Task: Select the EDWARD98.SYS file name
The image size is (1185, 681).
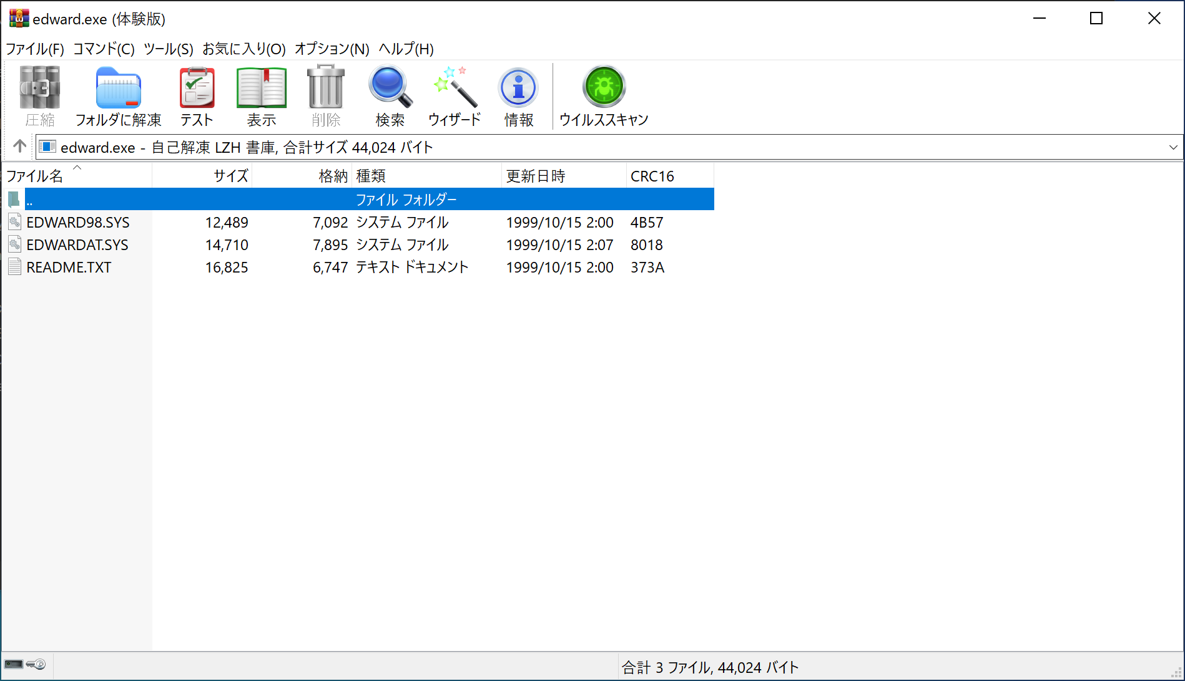Action: (x=78, y=222)
